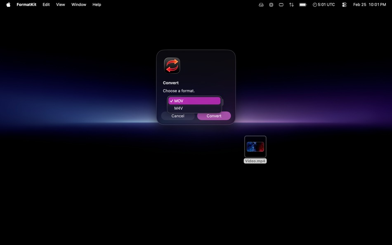The height and width of the screenshot is (245, 392).
Task: Click the display status icon in menu bar
Action: click(281, 5)
